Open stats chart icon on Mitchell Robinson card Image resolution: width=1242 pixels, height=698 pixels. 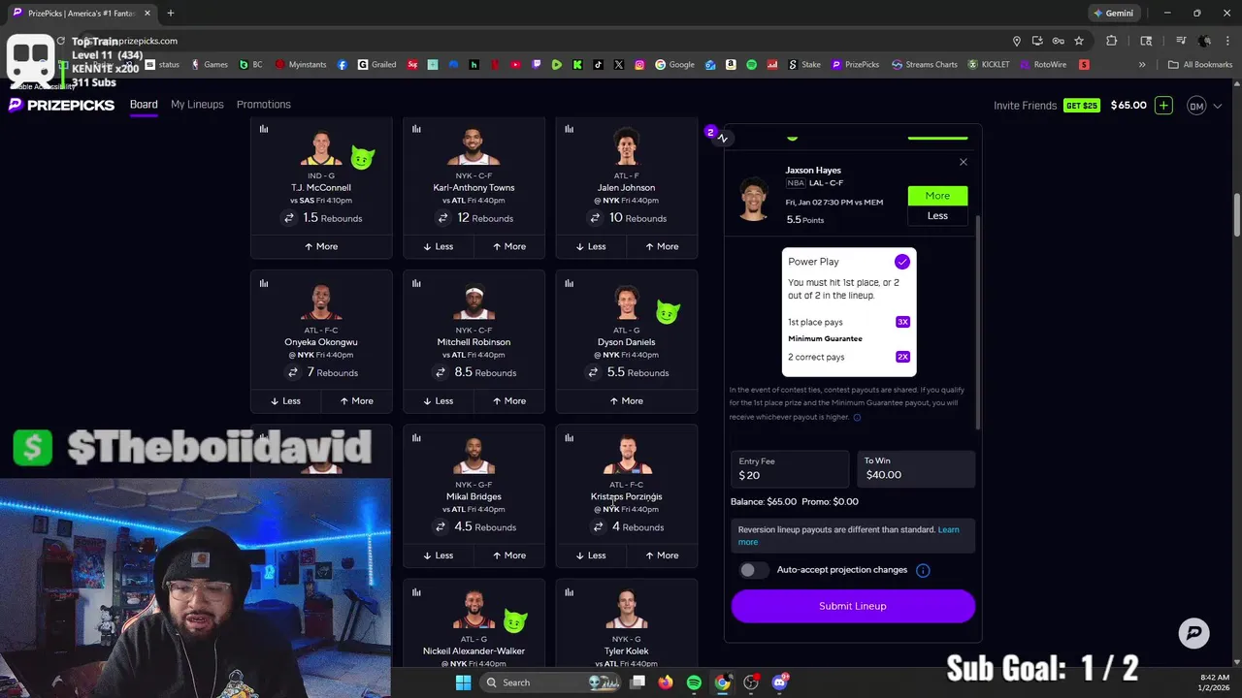(x=416, y=283)
